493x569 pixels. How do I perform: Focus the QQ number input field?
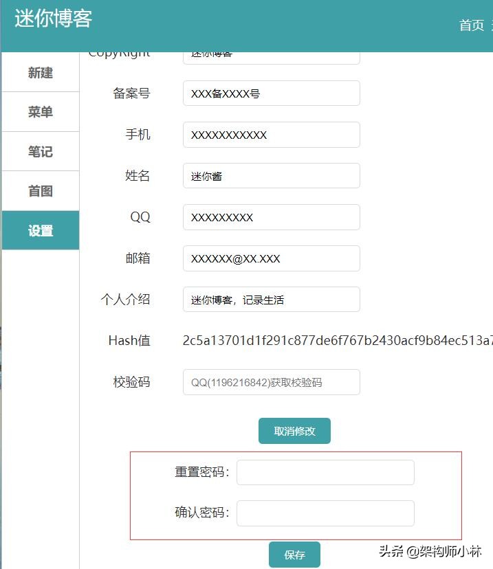tap(271, 217)
